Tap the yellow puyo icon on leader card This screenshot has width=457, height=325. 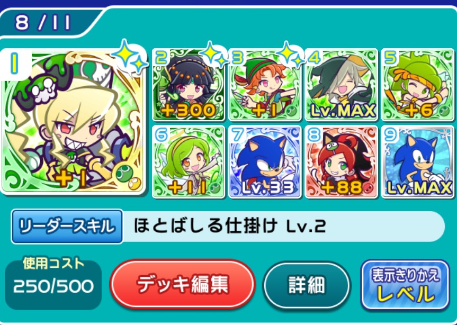click(135, 184)
